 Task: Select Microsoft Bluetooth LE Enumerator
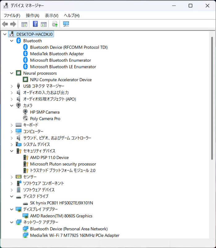[x=63, y=67]
